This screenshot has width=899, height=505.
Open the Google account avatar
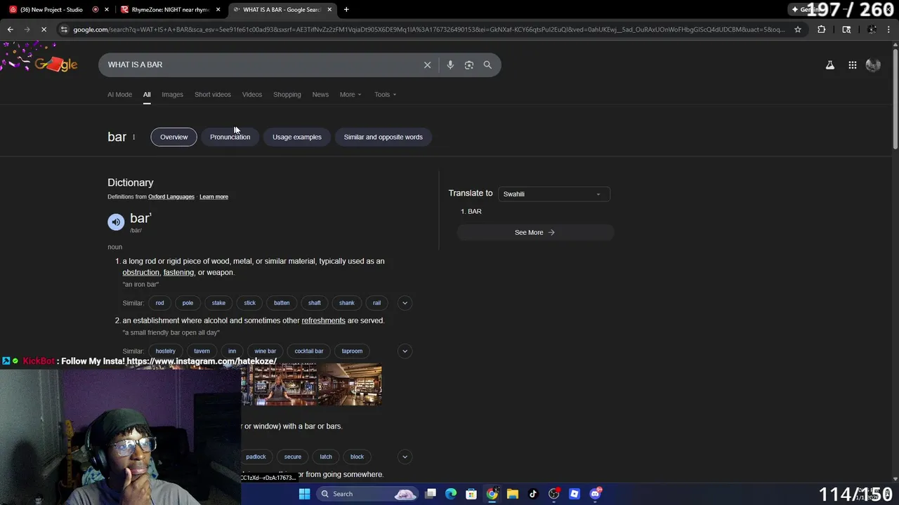873,65
